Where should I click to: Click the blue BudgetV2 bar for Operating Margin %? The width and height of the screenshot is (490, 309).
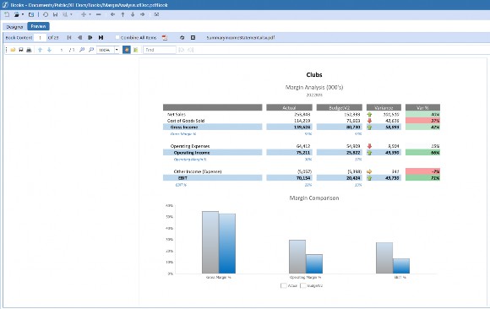tap(314, 264)
